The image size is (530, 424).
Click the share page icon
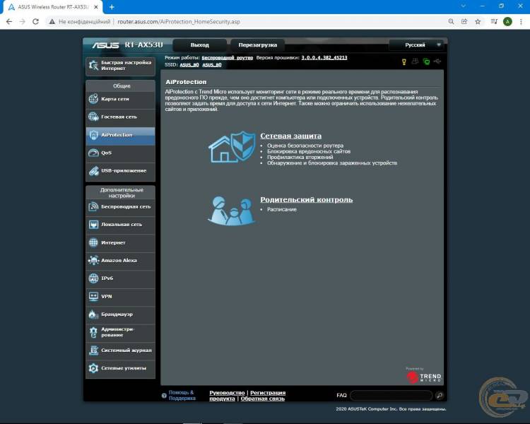click(464, 22)
